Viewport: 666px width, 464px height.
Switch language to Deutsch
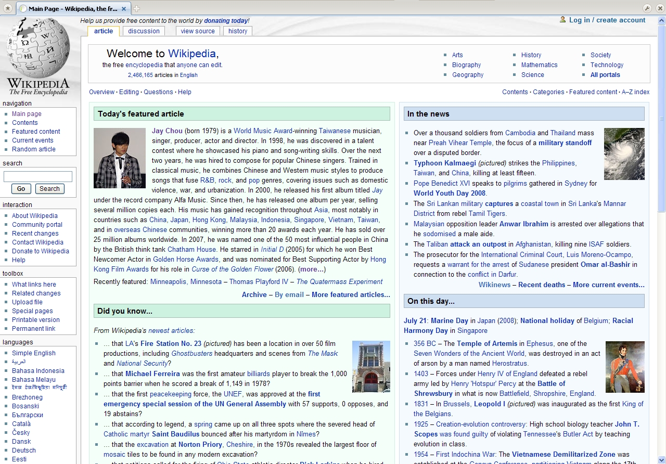24,450
